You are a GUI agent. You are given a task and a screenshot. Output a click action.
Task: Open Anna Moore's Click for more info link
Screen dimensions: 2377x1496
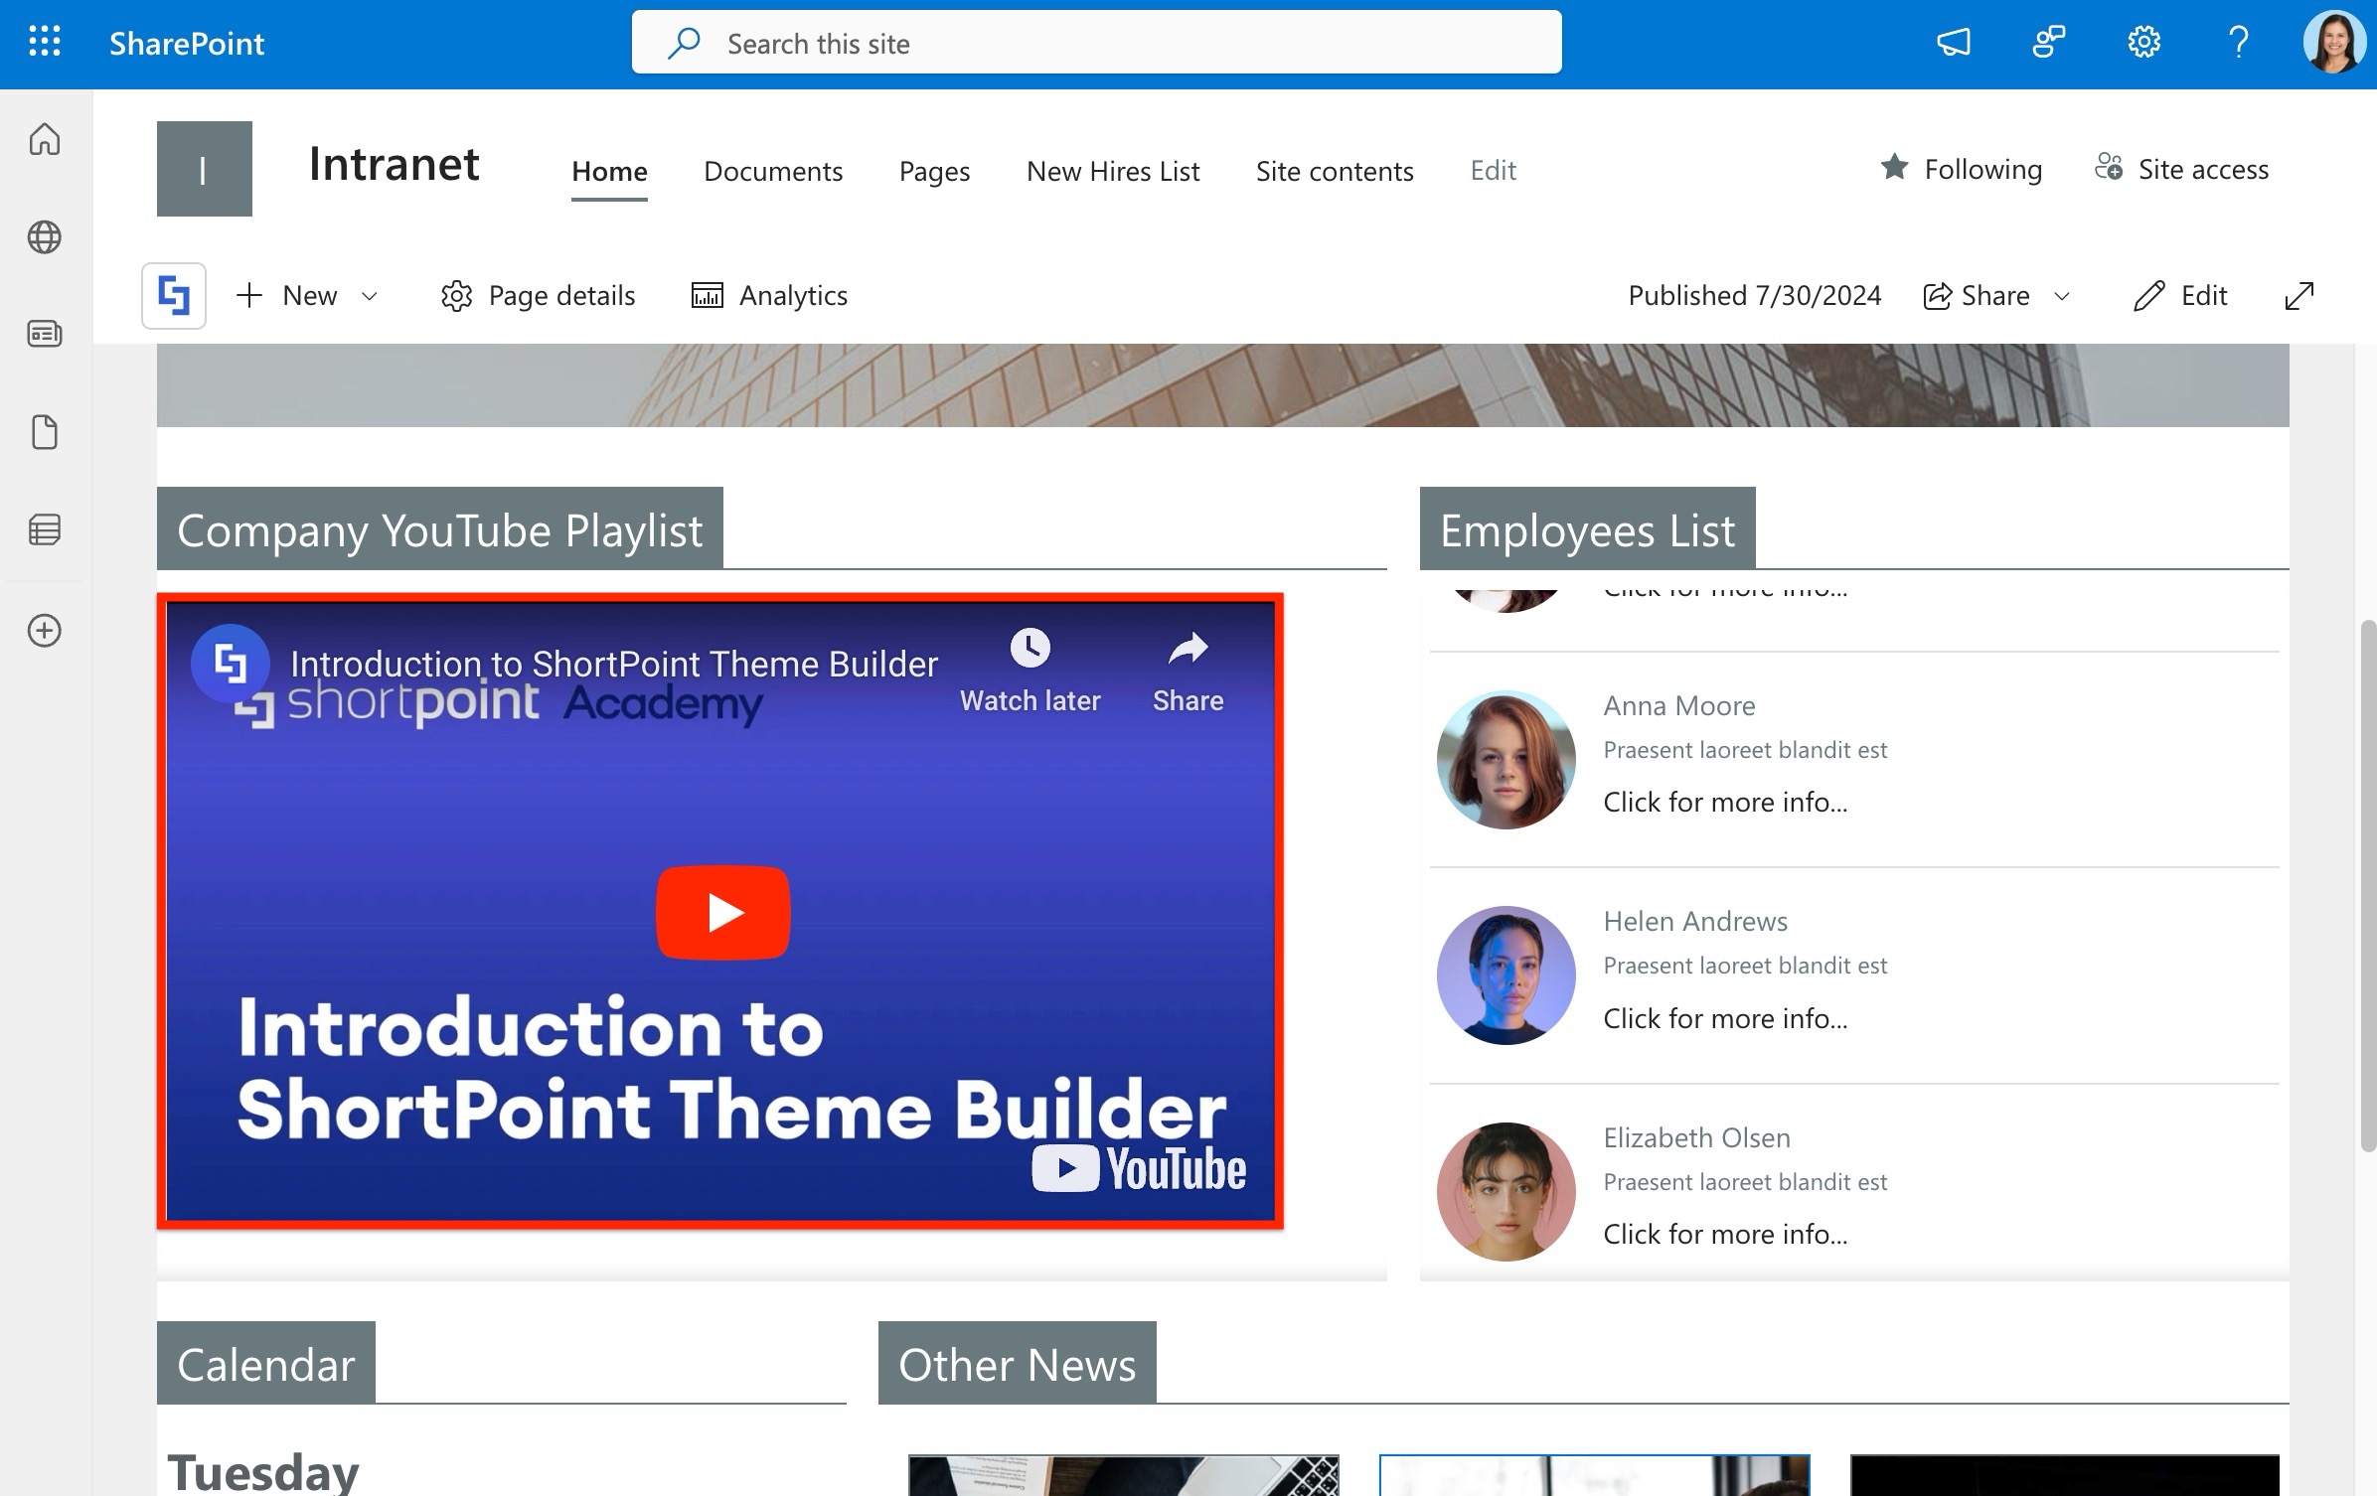pyautogui.click(x=1725, y=802)
